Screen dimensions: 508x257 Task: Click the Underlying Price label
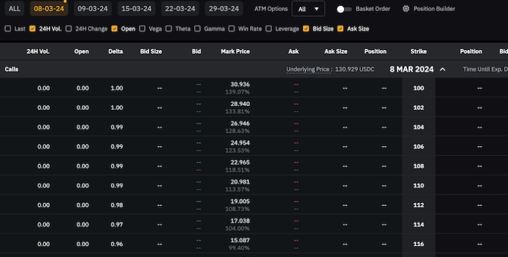(309, 69)
